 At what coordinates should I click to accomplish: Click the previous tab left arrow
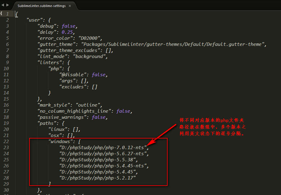pyautogui.click(x=3, y=5)
